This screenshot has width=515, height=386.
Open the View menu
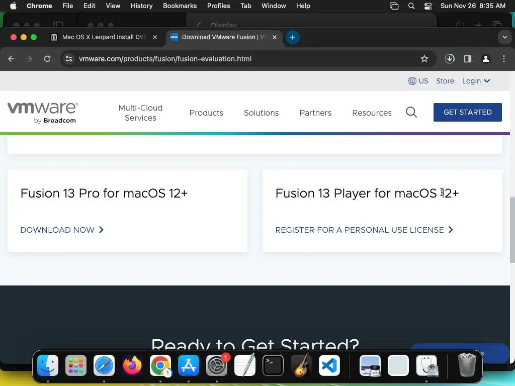113,6
